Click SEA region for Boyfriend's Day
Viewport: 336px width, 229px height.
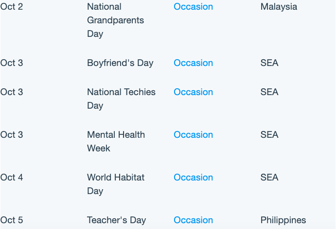tap(269, 63)
